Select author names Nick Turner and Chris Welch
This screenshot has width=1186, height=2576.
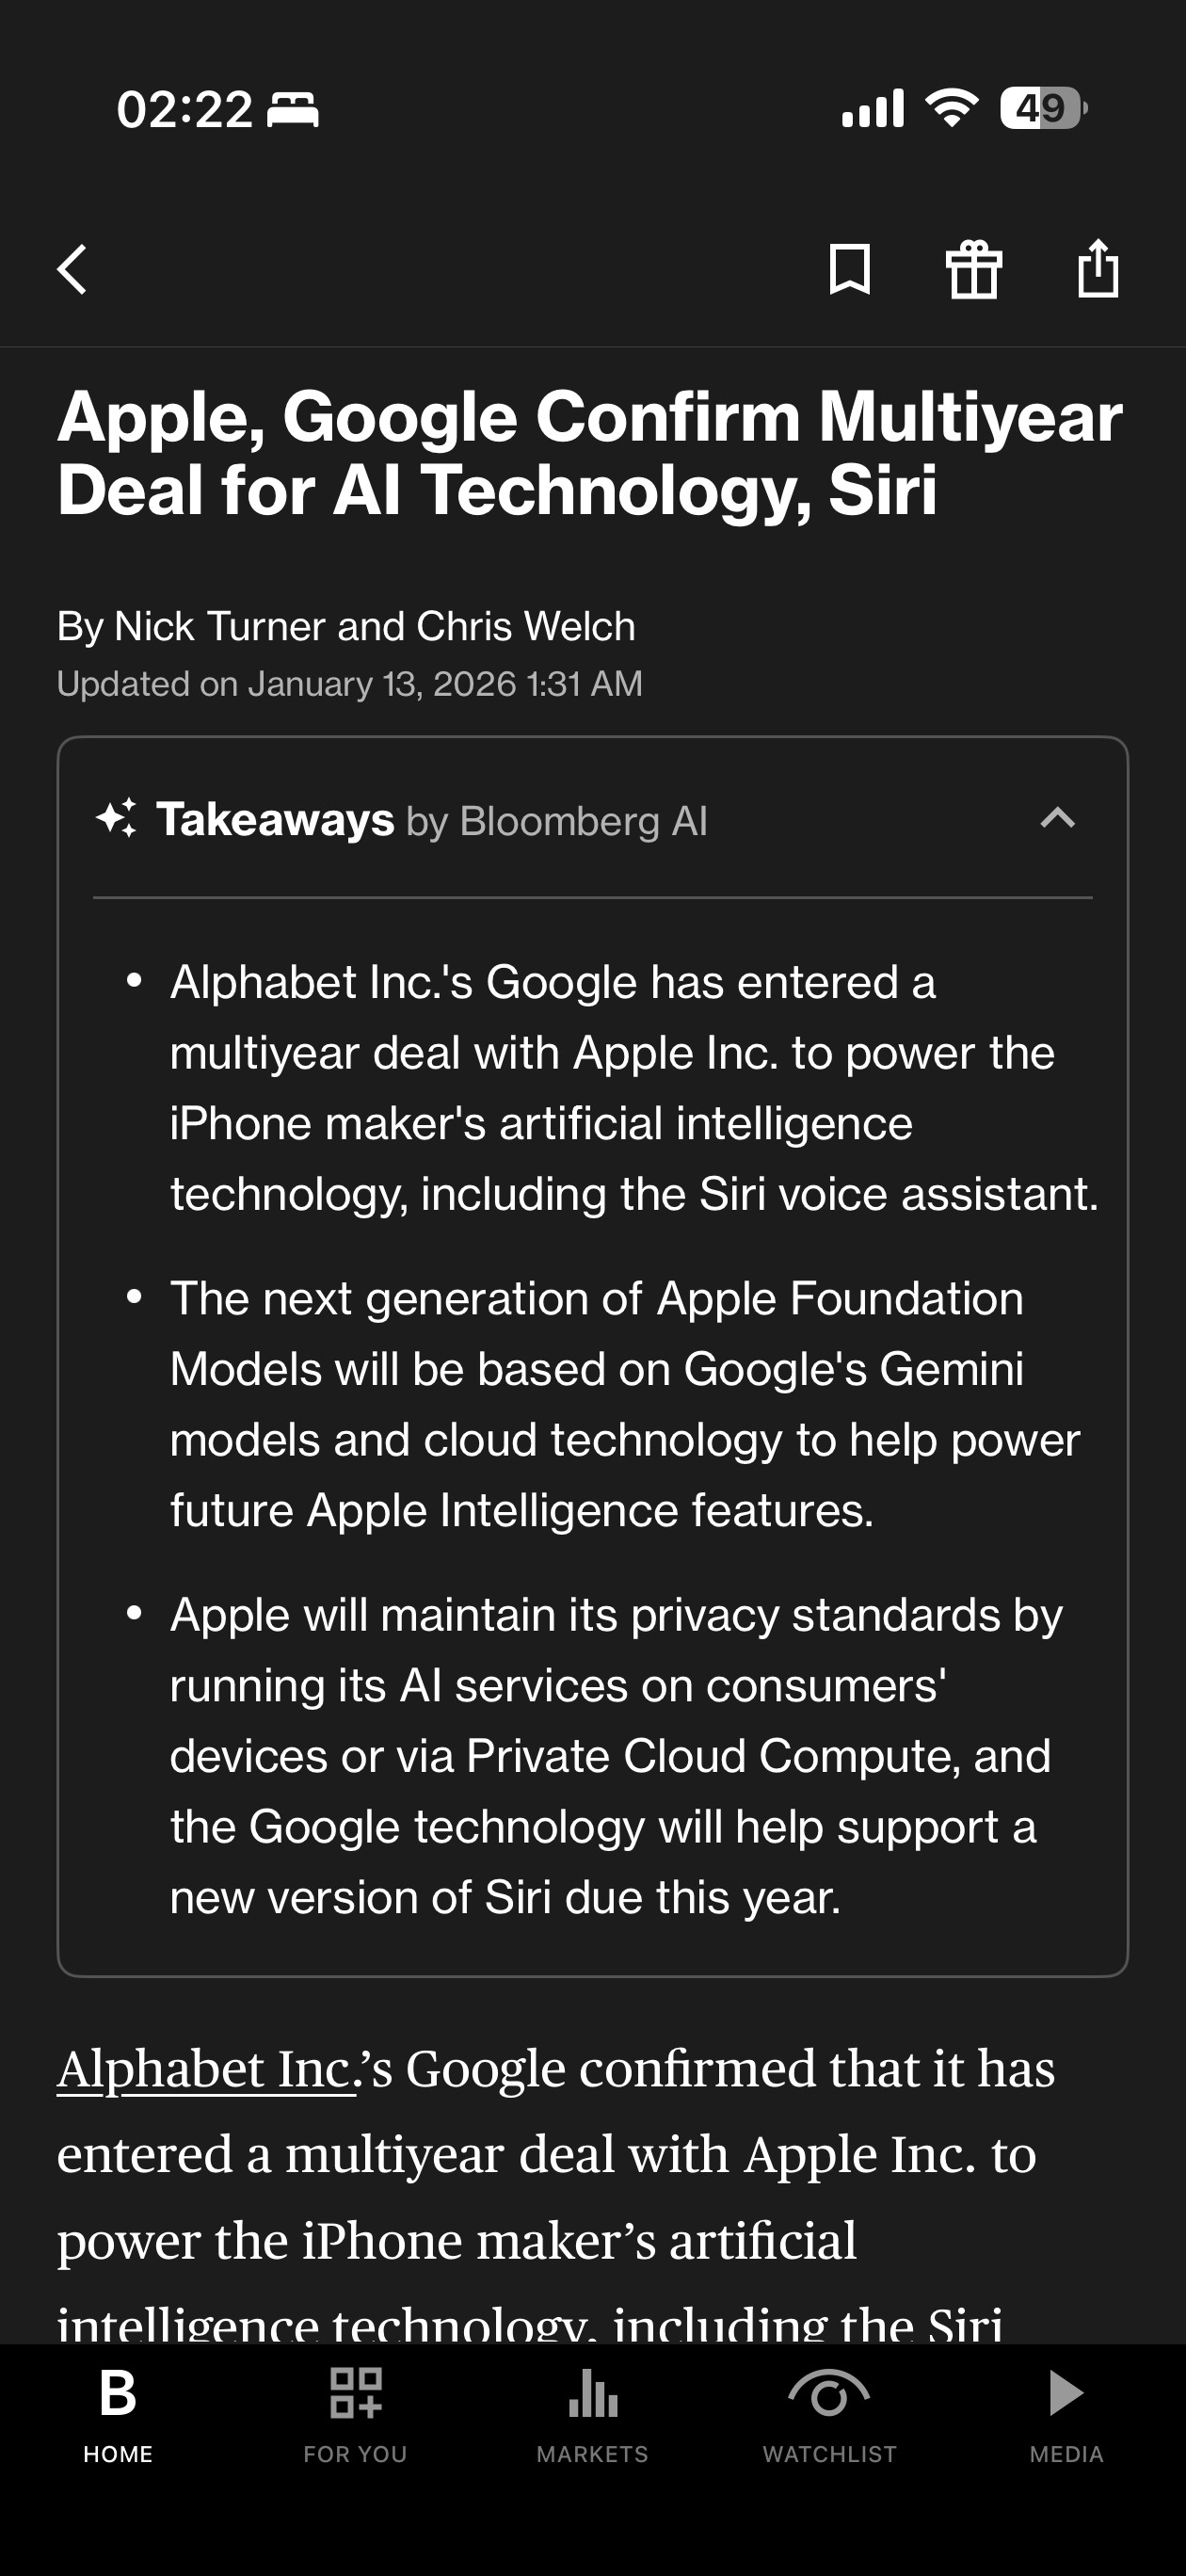click(347, 625)
